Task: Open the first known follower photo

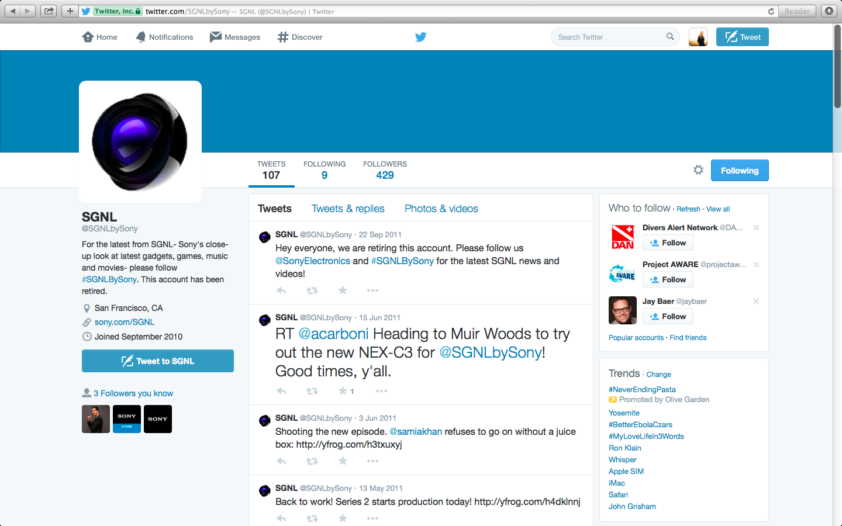Action: click(96, 419)
